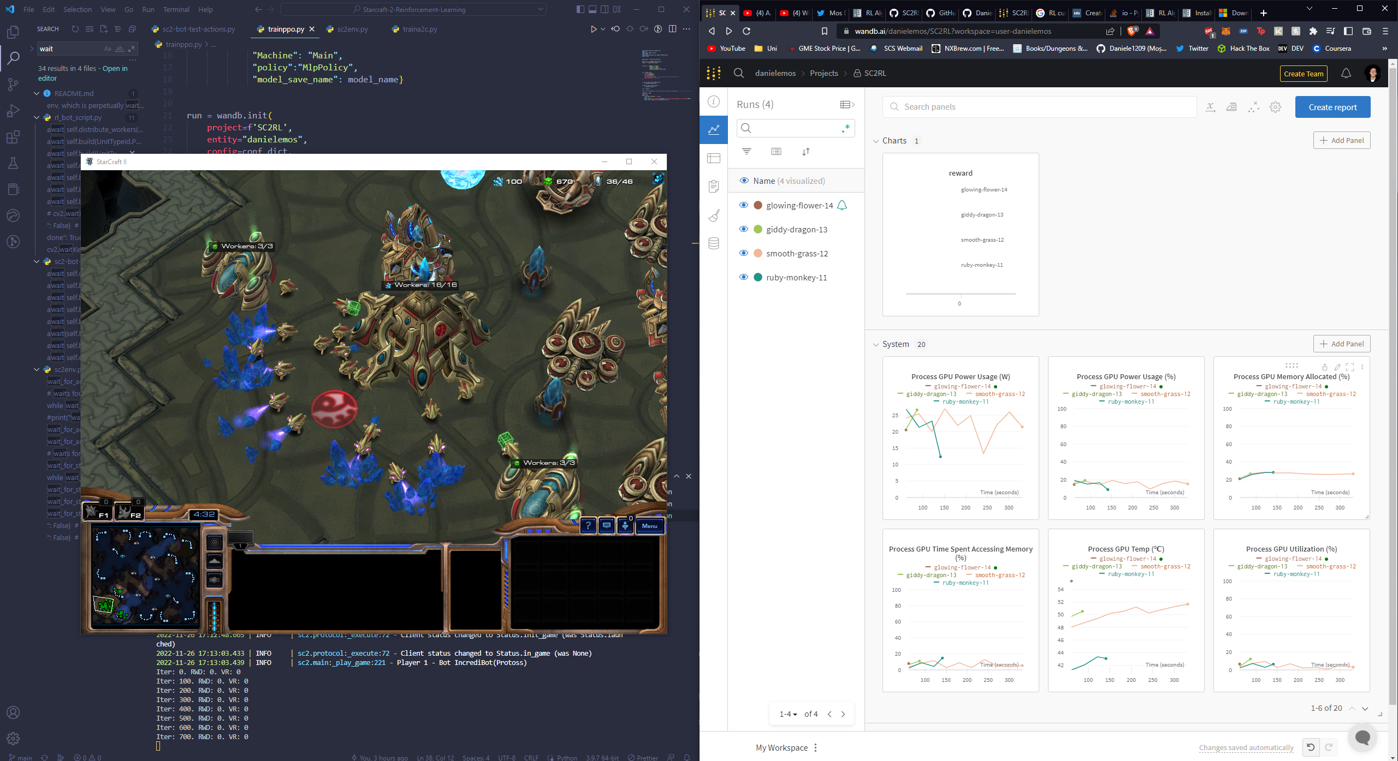Click the Search panels input field
This screenshot has height=761, width=1398.
pos(1039,107)
